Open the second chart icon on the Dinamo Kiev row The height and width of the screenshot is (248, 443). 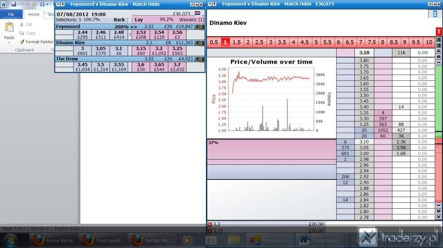point(202,43)
